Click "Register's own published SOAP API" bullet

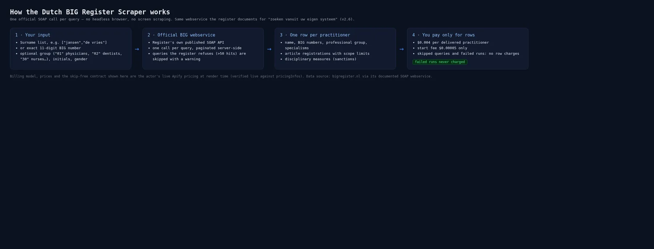tap(188, 42)
